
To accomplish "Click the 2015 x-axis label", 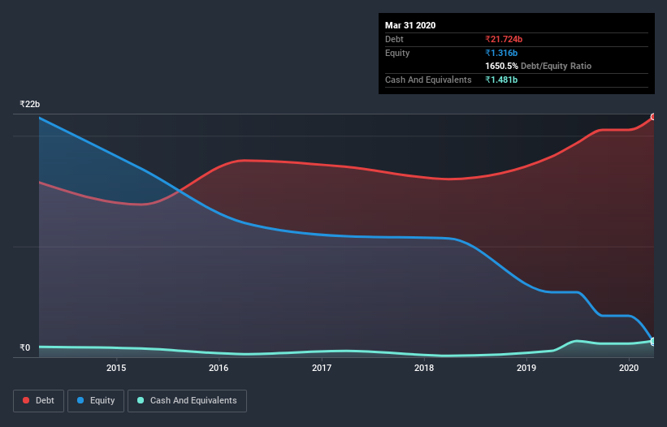I will [116, 368].
